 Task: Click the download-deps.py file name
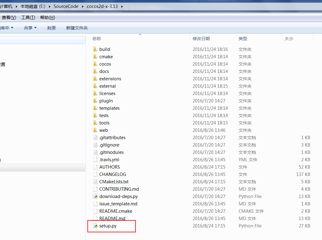pos(118,196)
